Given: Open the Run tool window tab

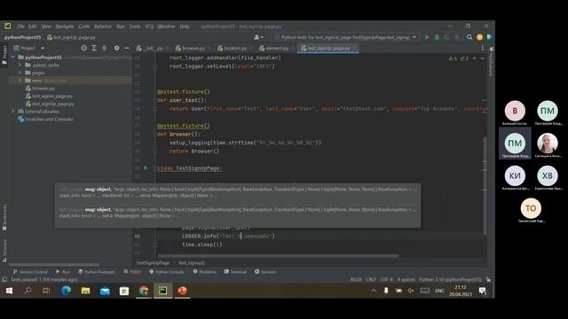Looking at the screenshot, I should (x=63, y=272).
